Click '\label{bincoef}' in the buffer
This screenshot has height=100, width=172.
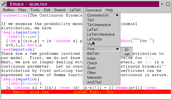(24, 84)
